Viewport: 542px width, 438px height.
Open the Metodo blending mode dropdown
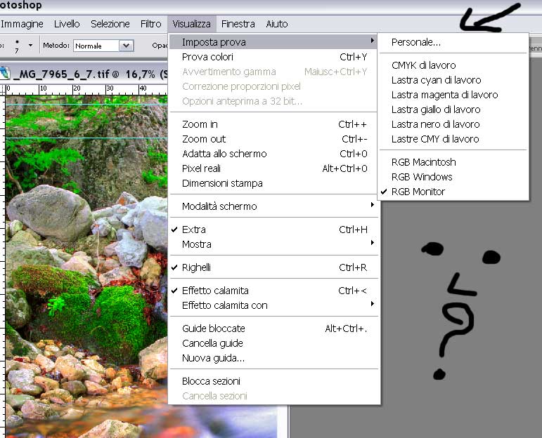126,46
